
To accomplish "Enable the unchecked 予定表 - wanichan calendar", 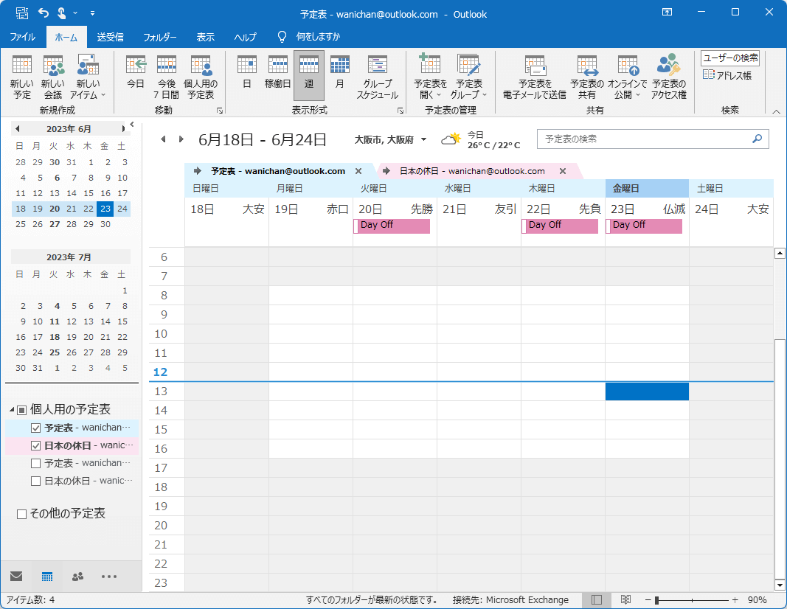I will pos(35,463).
